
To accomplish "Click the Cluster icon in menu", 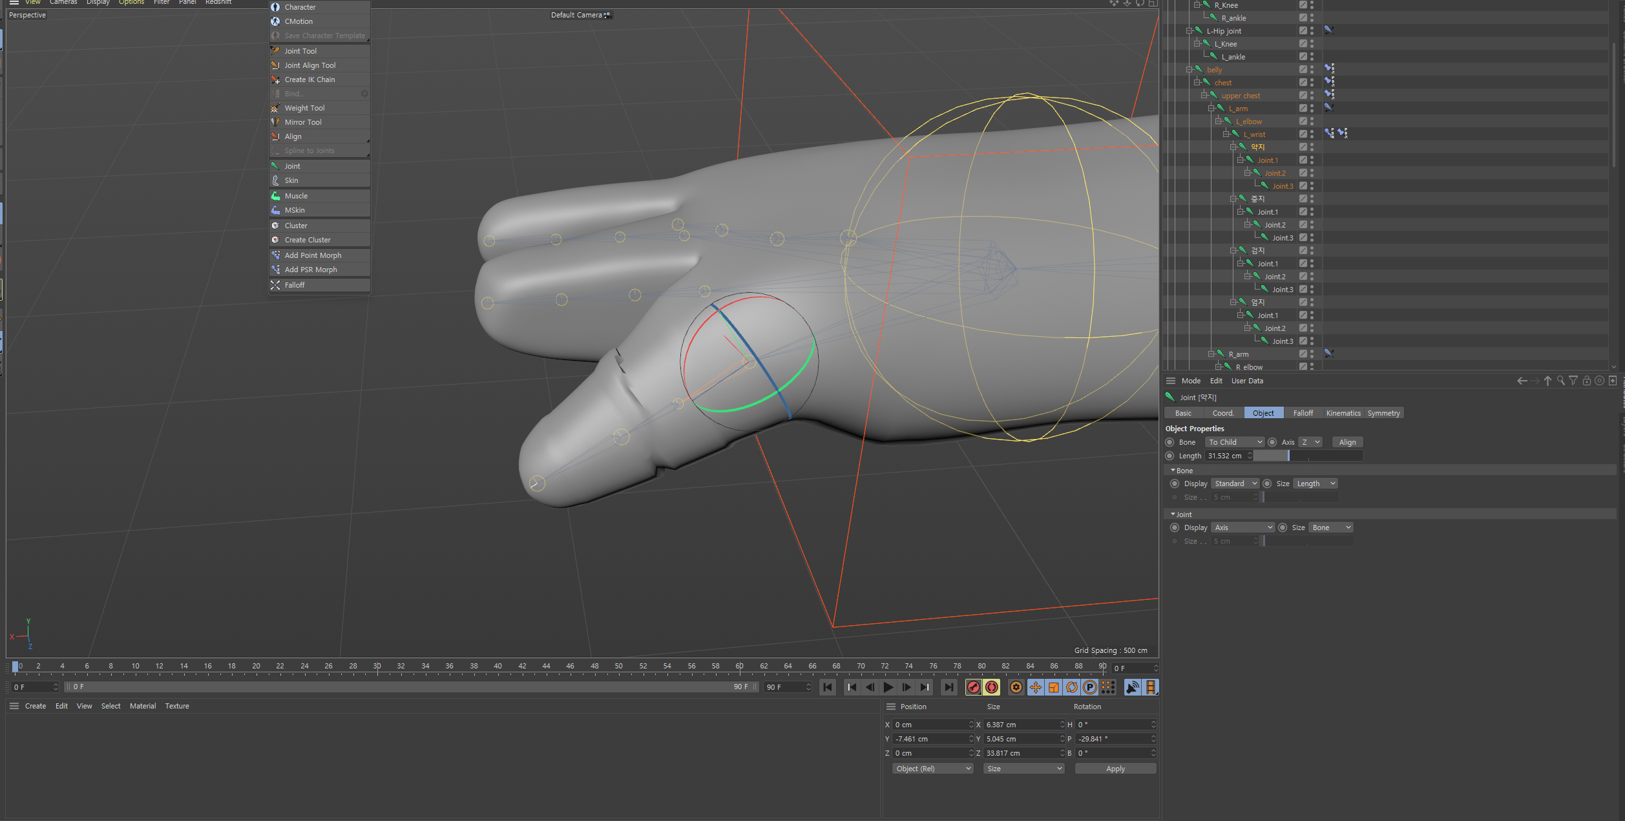I will [275, 226].
